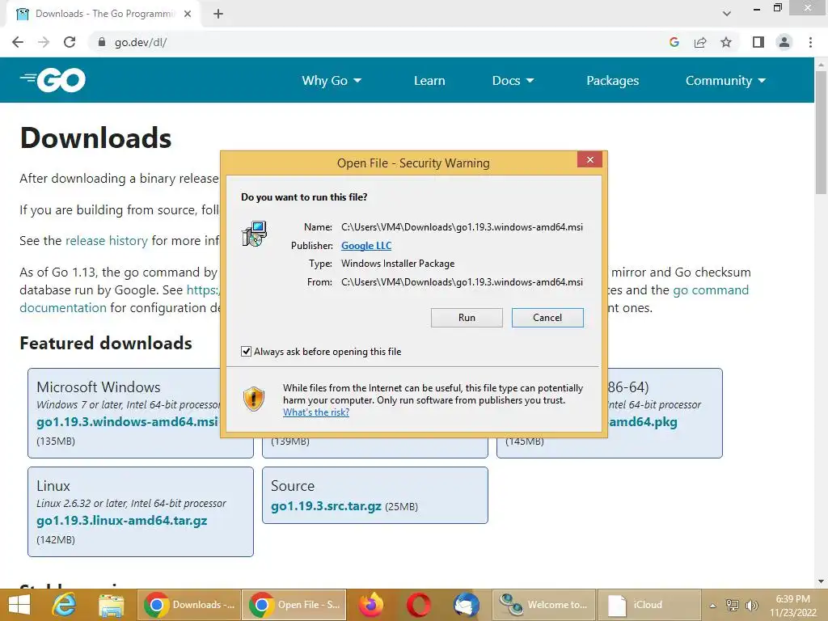Image resolution: width=828 pixels, height=621 pixels.
Task: Open the documentation link
Action: pos(63,308)
